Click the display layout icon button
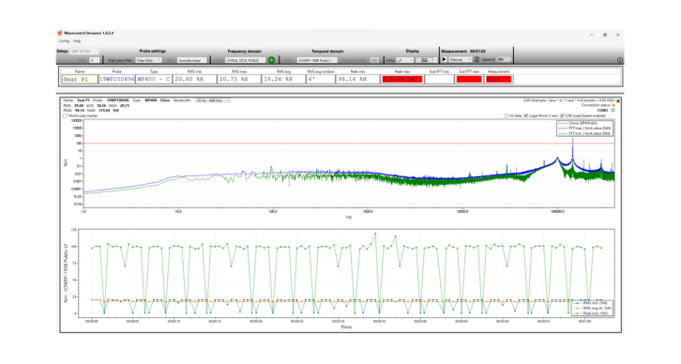681x364 pixels. coord(424,60)
